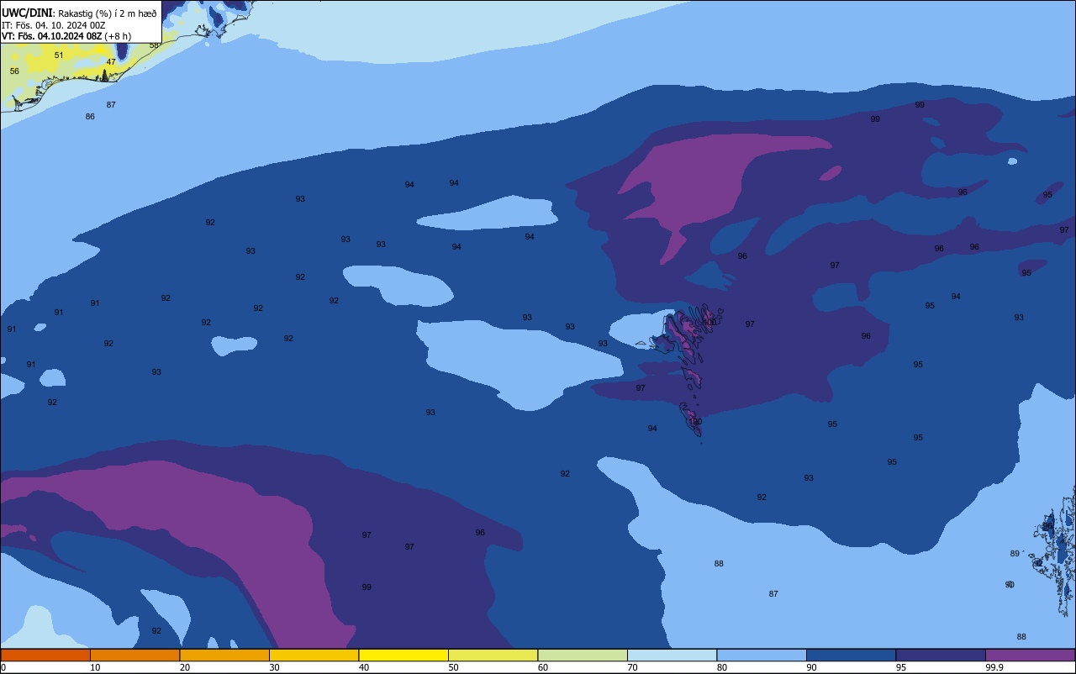Click the orange 10–20 legend swatch
The width and height of the screenshot is (1076, 674).
coord(134,655)
